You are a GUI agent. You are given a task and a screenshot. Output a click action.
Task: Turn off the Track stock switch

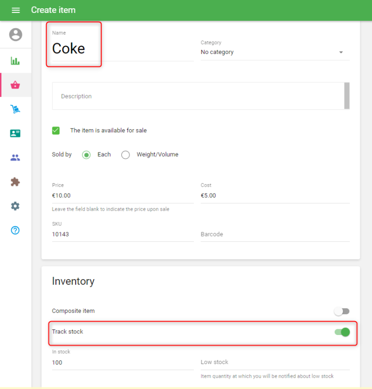point(342,332)
